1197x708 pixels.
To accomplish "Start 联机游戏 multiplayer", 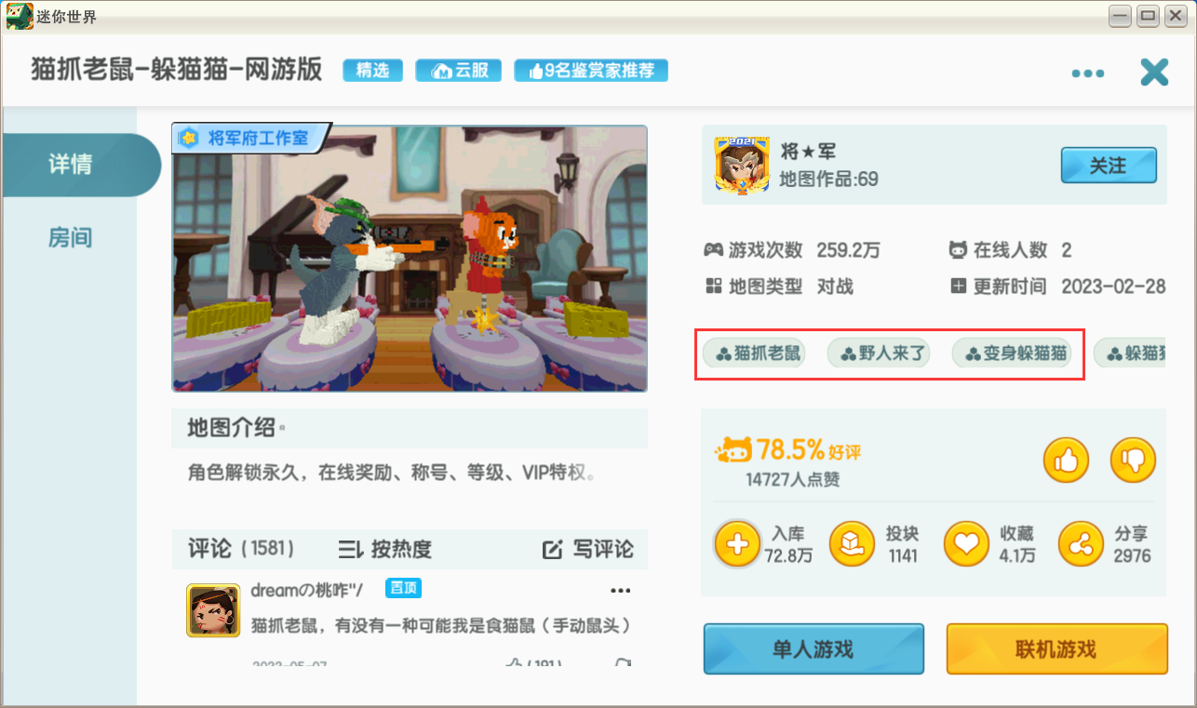I will pos(1056,648).
